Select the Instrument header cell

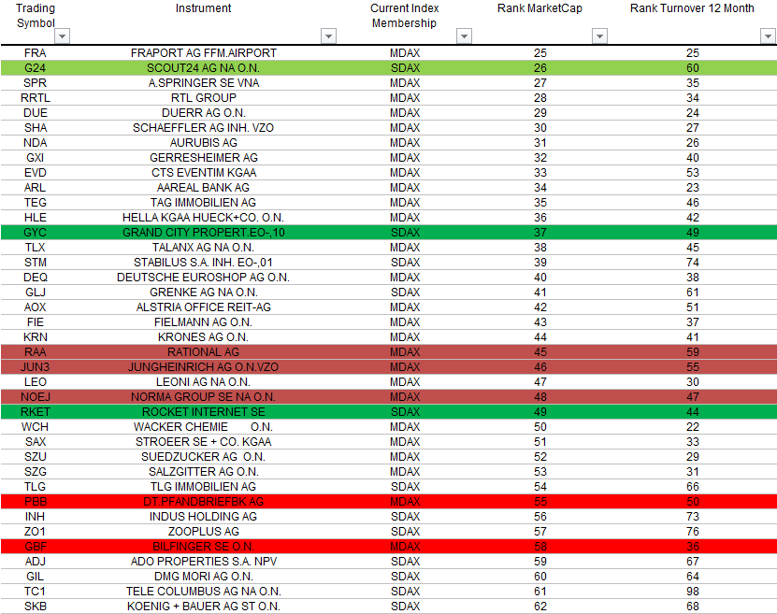pos(203,8)
